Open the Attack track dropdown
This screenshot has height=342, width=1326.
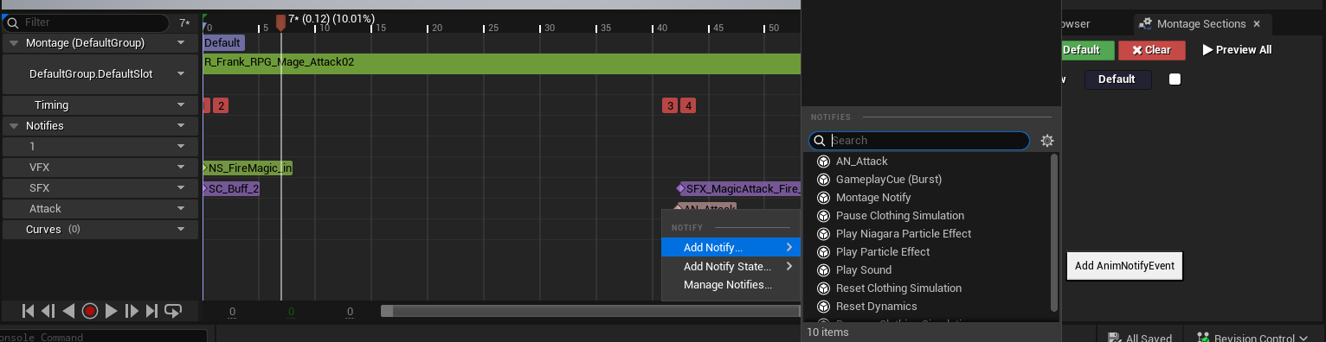tap(181, 209)
